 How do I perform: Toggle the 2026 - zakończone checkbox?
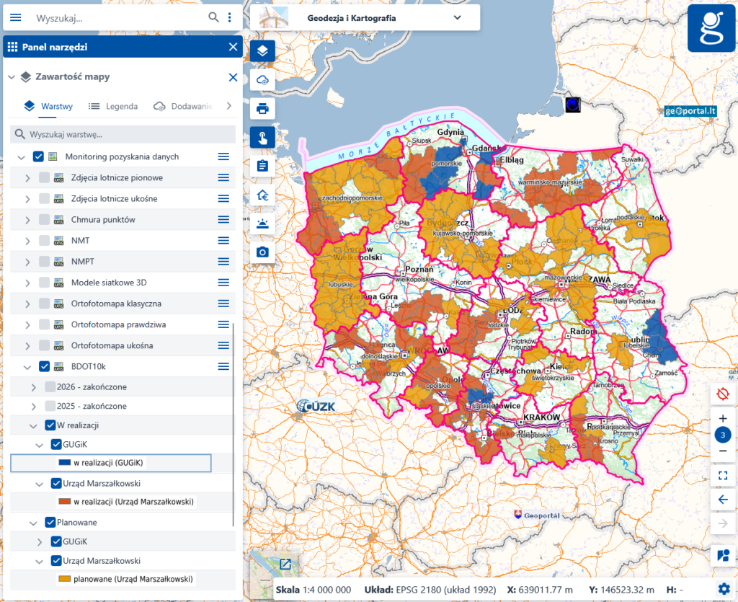(50, 387)
